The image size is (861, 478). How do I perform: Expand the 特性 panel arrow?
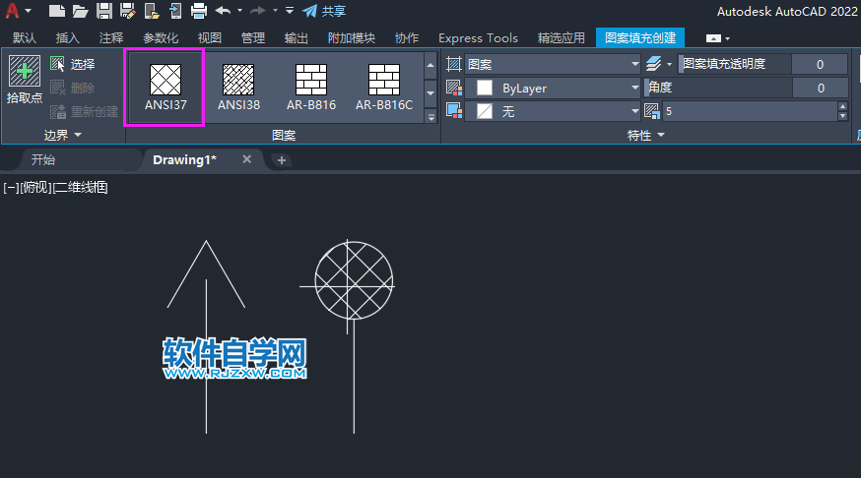[661, 135]
